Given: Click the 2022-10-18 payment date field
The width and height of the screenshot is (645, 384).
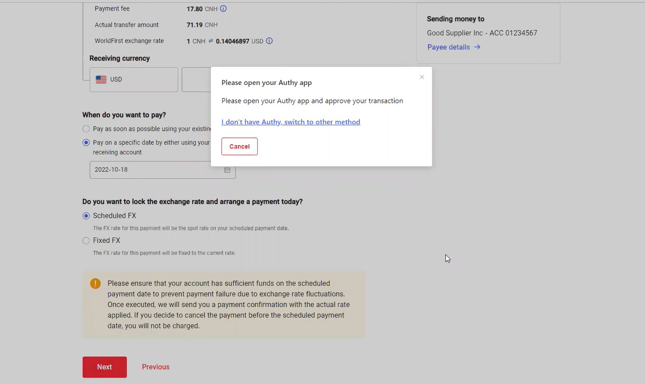Looking at the screenshot, I should [156, 170].
